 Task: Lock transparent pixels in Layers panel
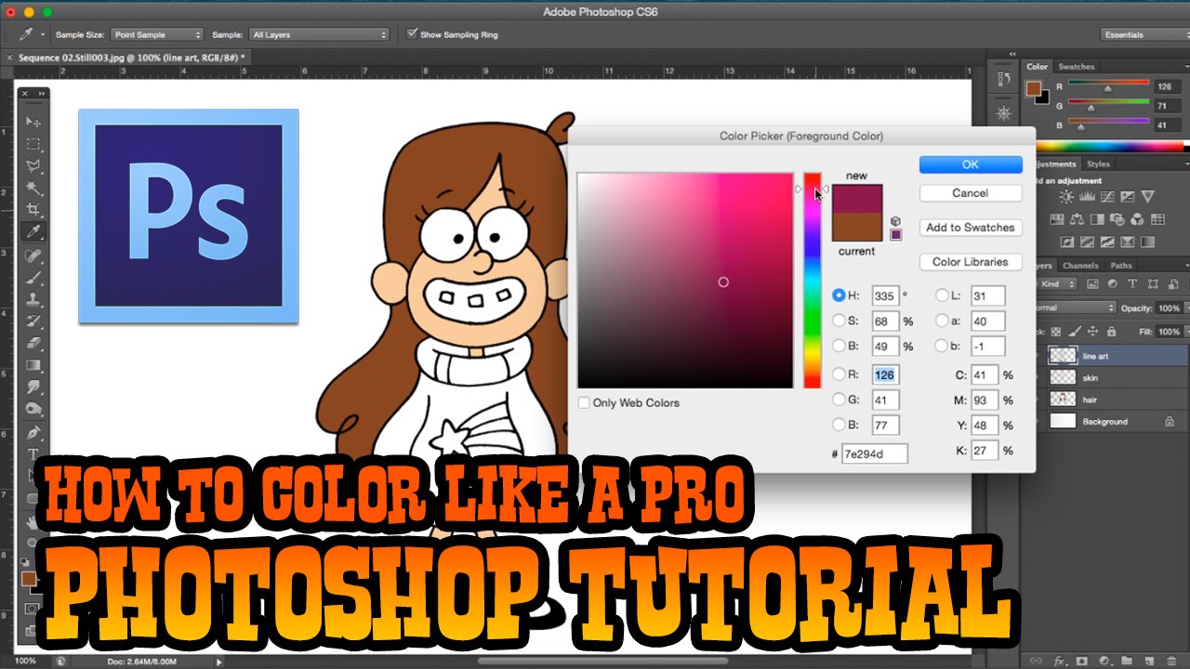[1058, 331]
